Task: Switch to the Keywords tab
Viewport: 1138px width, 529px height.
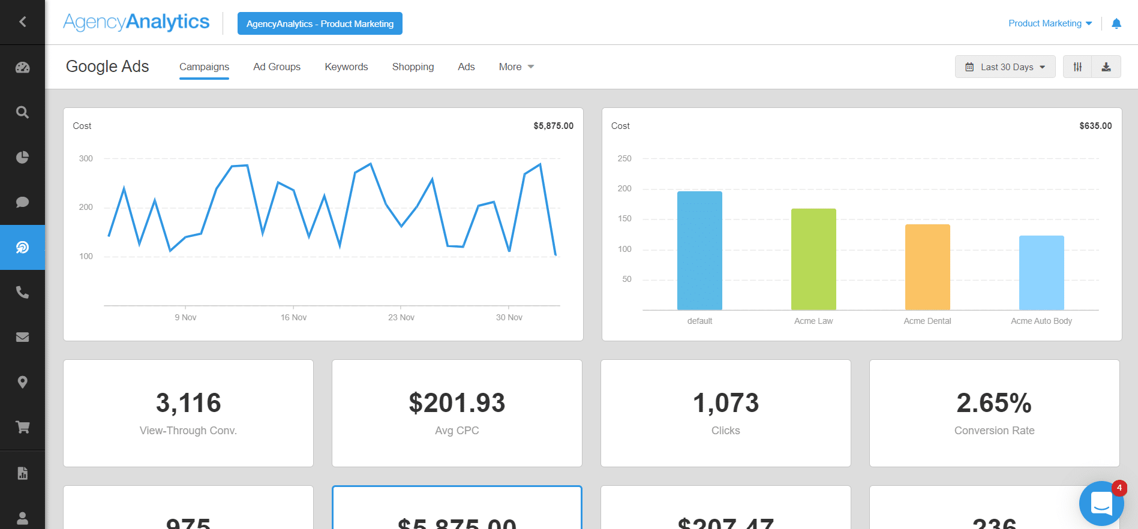Action: (346, 67)
